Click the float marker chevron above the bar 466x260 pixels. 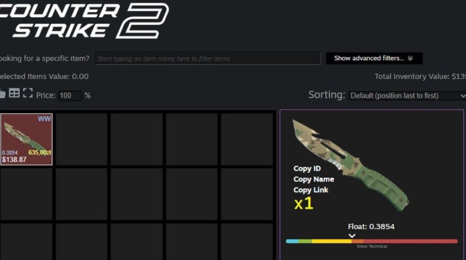[x=352, y=236]
